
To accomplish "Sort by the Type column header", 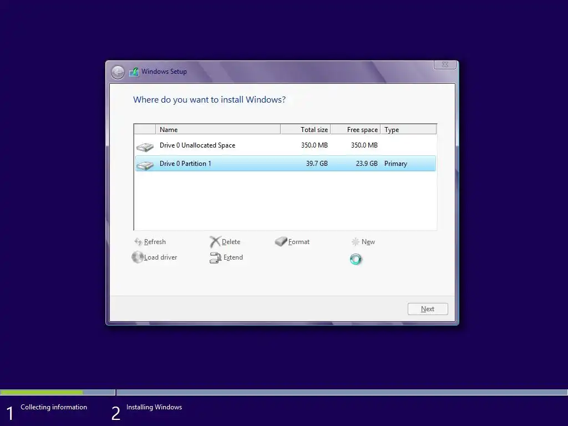I will tap(408, 129).
